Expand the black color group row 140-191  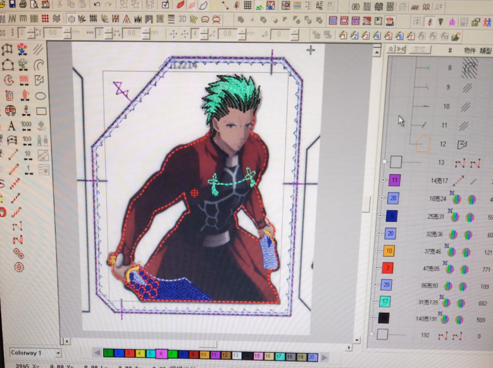pos(373,317)
